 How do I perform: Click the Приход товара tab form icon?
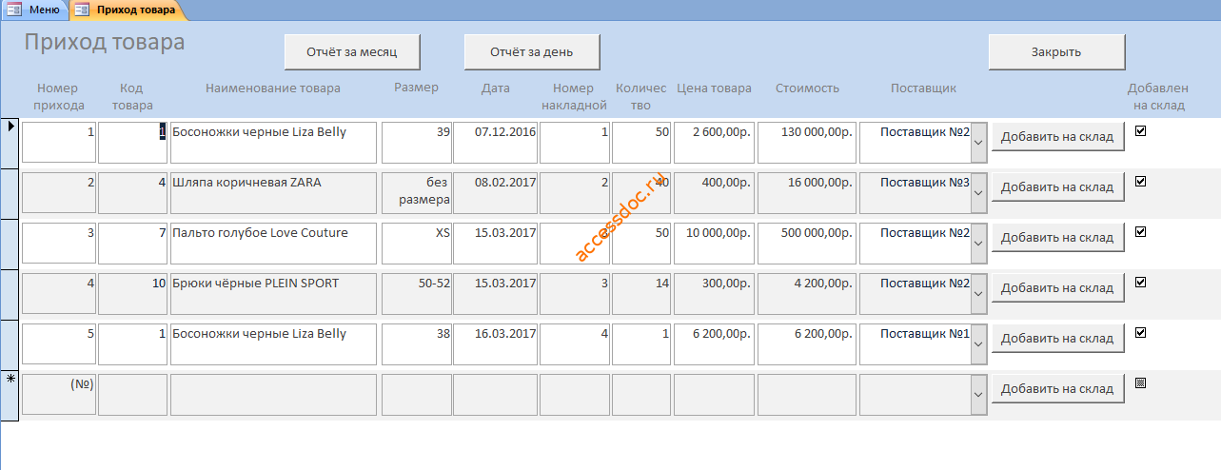[83, 10]
